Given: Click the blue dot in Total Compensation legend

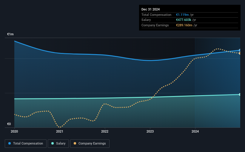Looking at the screenshot, I should point(10,143).
